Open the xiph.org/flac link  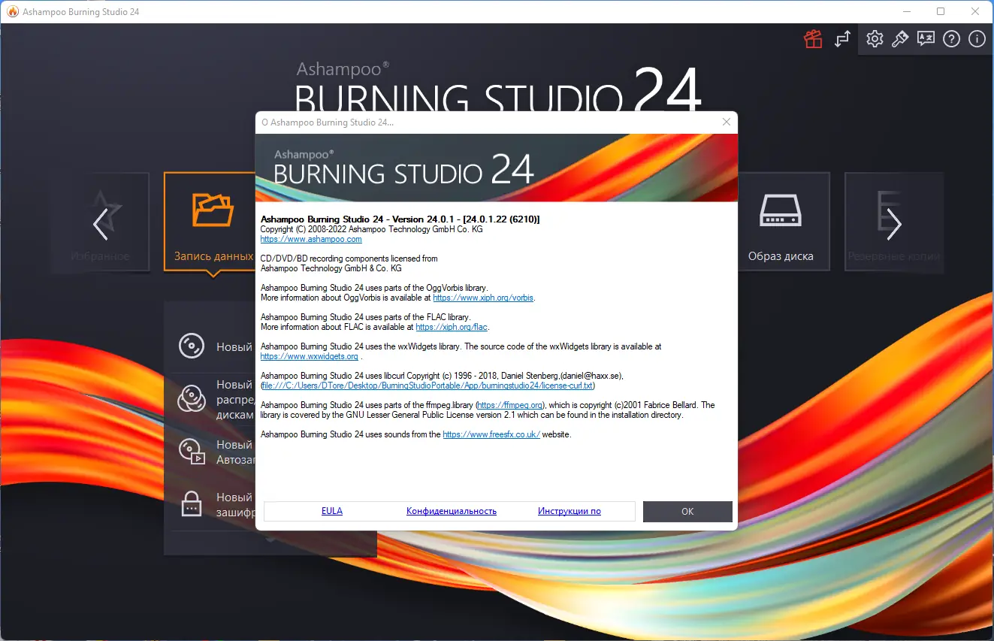[x=452, y=327]
